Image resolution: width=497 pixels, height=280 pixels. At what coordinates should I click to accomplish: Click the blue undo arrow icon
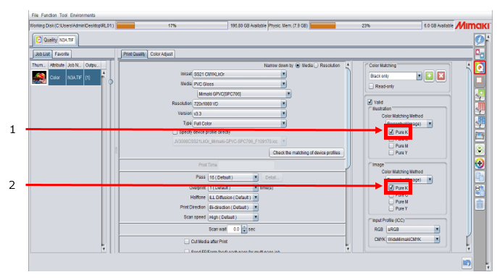point(467,263)
